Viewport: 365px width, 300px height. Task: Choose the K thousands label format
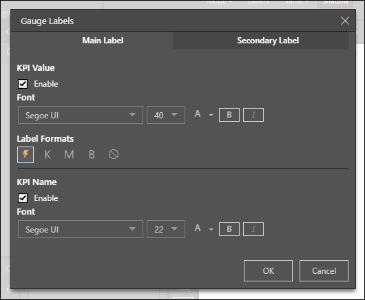coord(48,155)
